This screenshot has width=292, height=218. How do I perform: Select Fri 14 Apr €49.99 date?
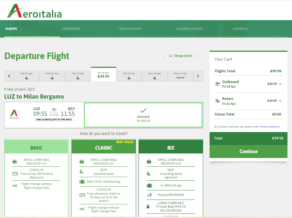(103, 74)
